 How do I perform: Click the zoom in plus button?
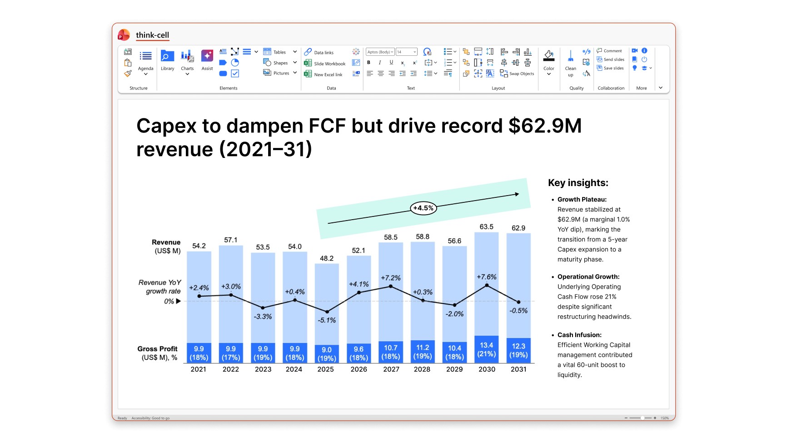coord(655,418)
